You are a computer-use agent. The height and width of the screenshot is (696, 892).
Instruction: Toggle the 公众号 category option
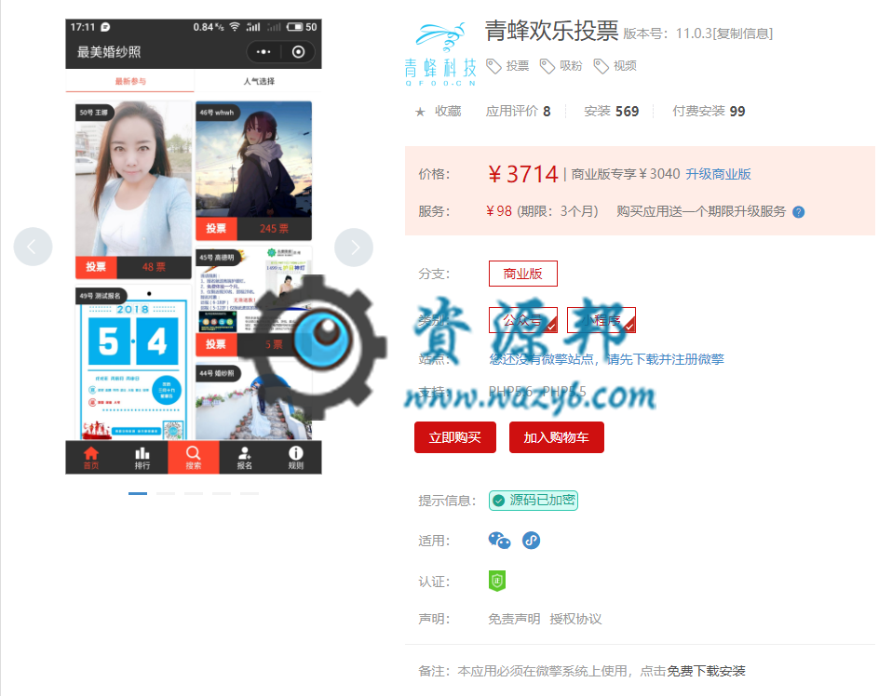[x=522, y=320]
